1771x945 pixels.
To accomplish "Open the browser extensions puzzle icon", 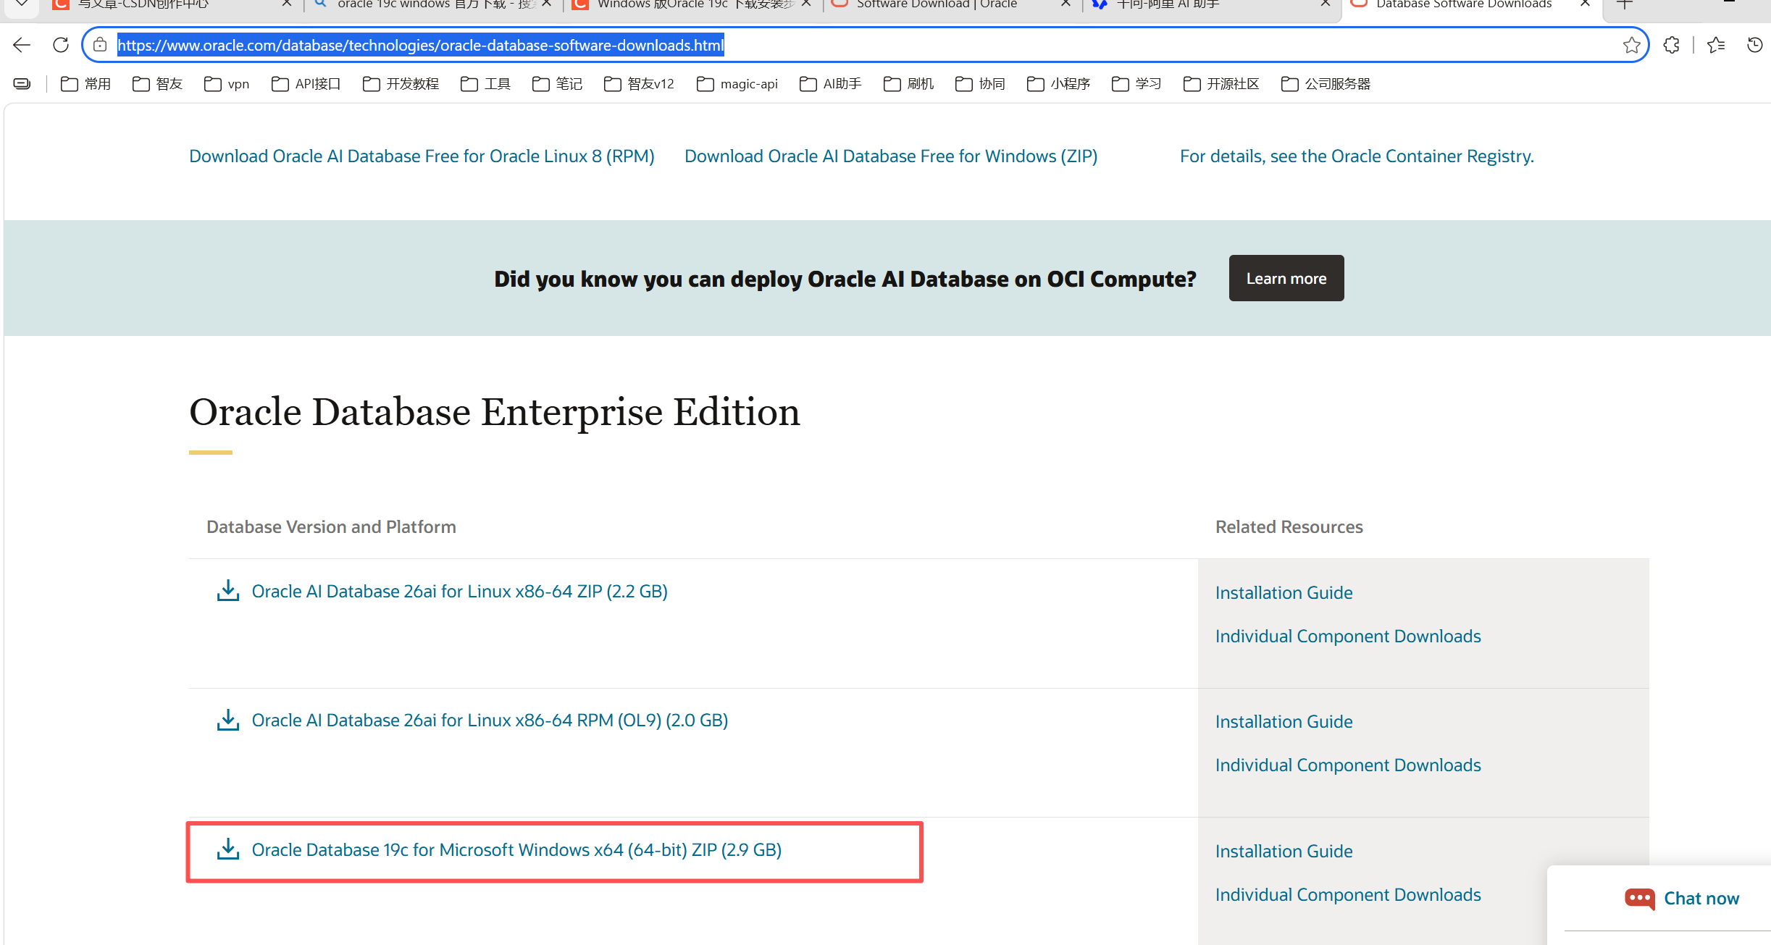I will pos(1671,45).
